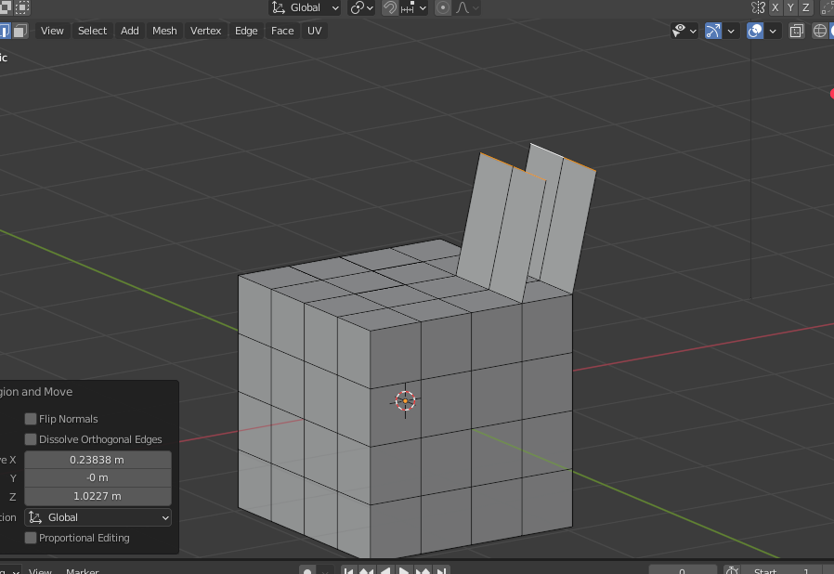Open the pivot point dropdown
Screen dimensions: 834x574
point(361,7)
